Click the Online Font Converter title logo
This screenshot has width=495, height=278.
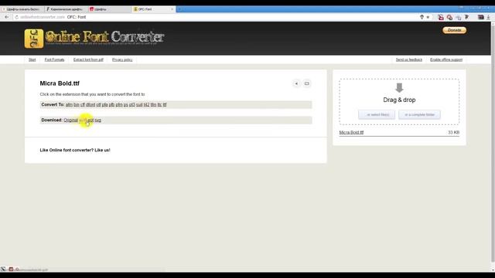pos(104,37)
